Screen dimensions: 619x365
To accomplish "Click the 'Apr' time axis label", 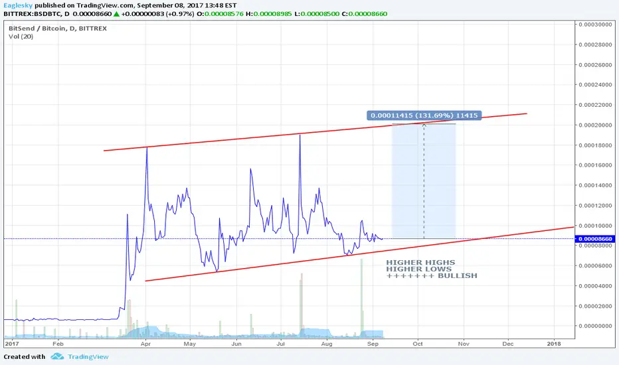I will [x=145, y=344].
